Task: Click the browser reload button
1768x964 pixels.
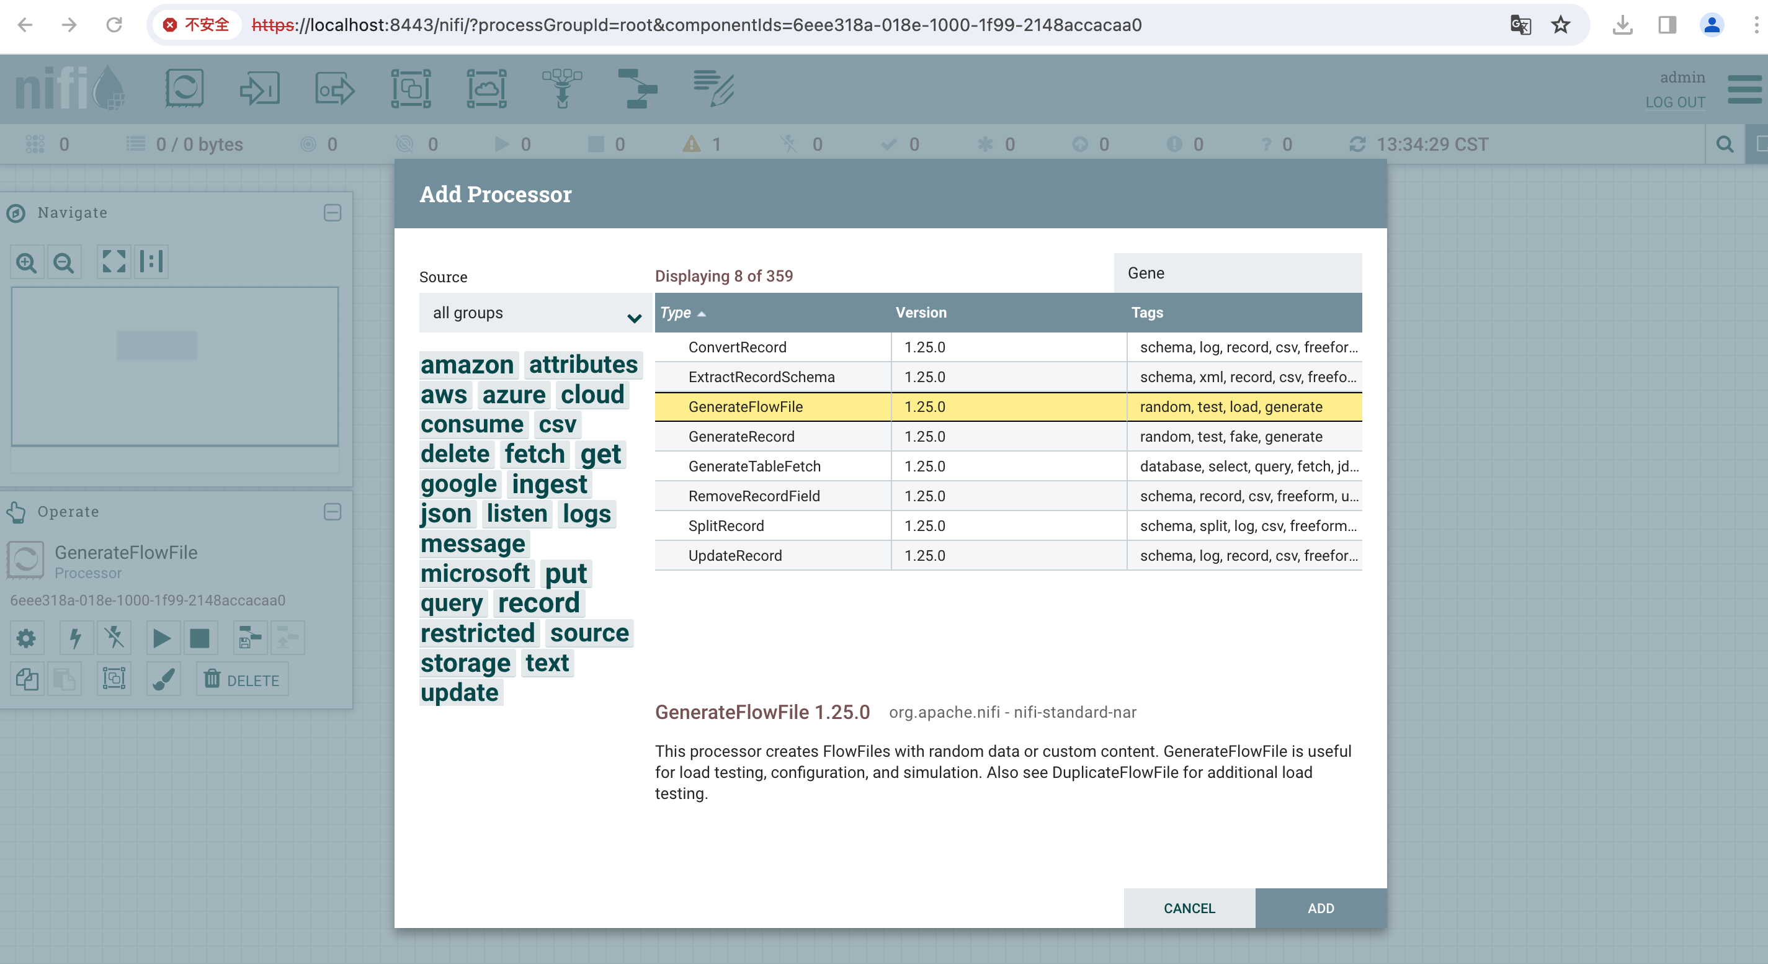Action: coord(114,25)
